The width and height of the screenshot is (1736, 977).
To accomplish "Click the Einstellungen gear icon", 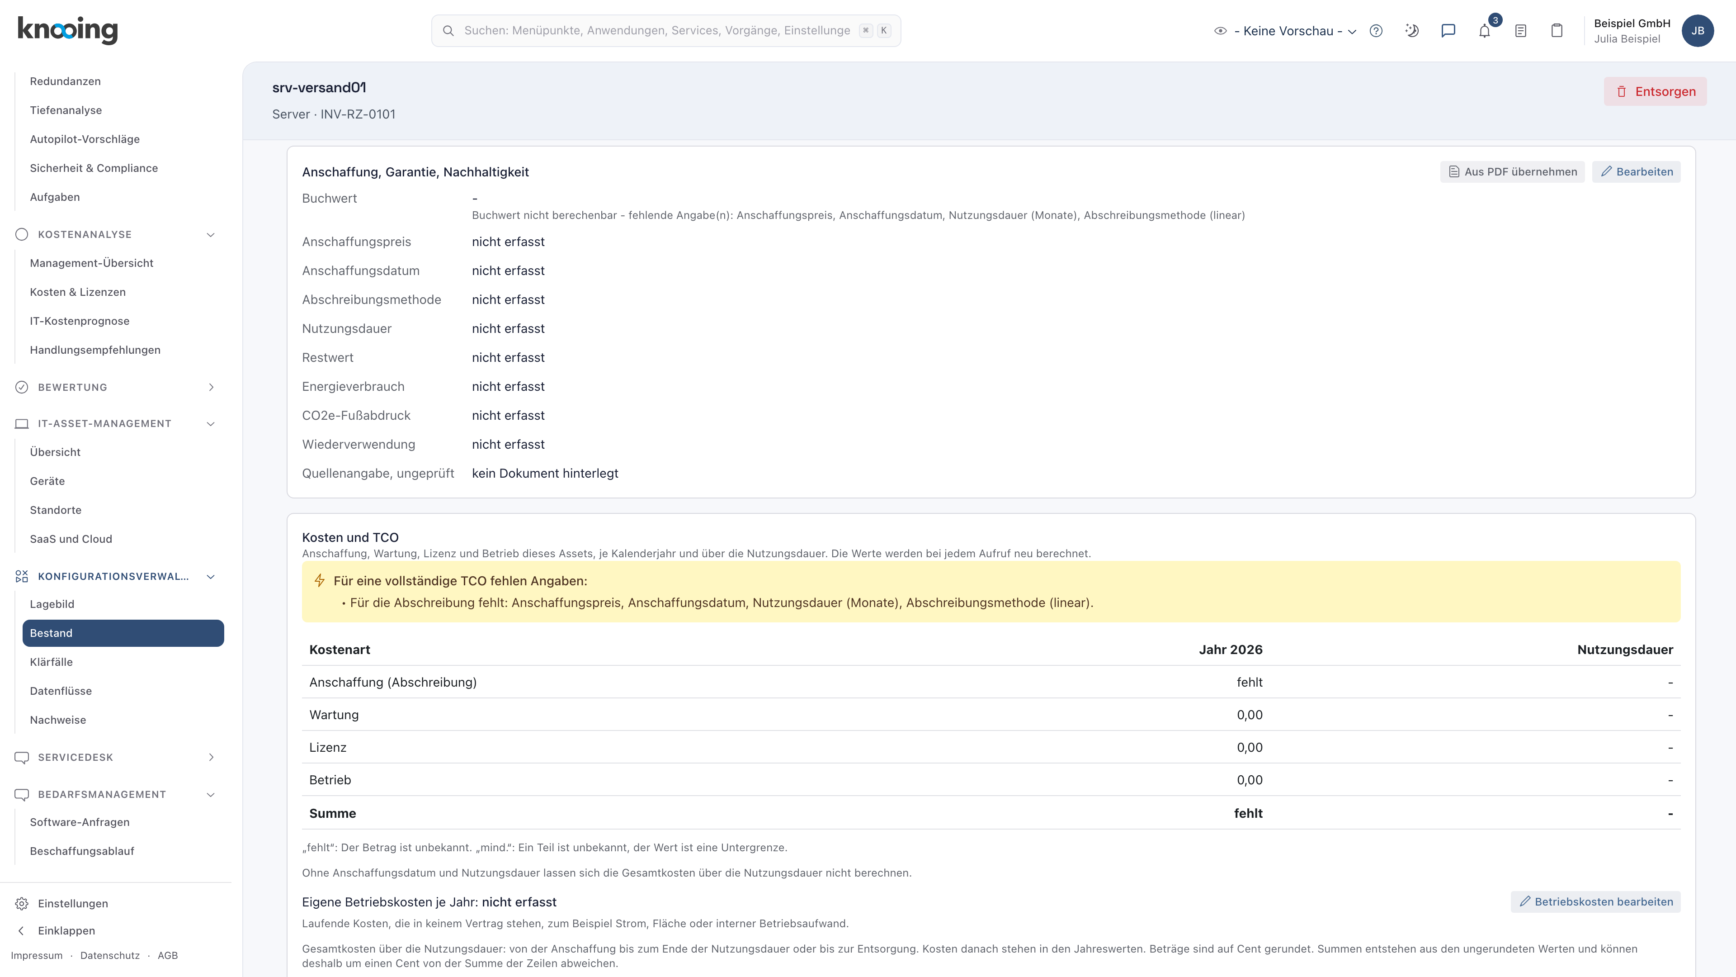I will [22, 904].
